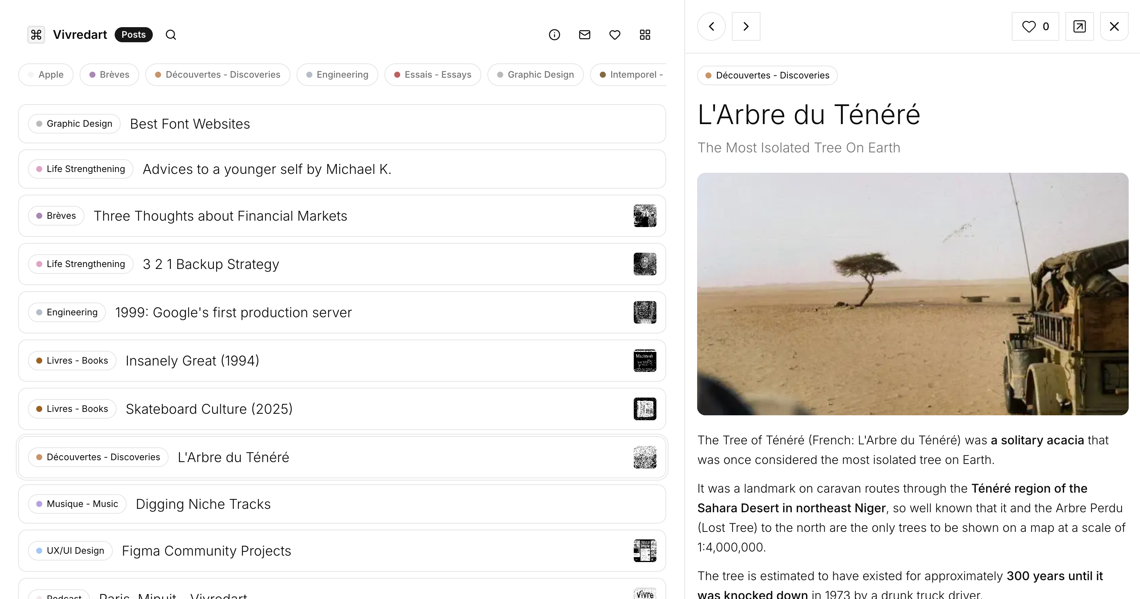
Task: Like the post with heart counter
Action: [1035, 26]
